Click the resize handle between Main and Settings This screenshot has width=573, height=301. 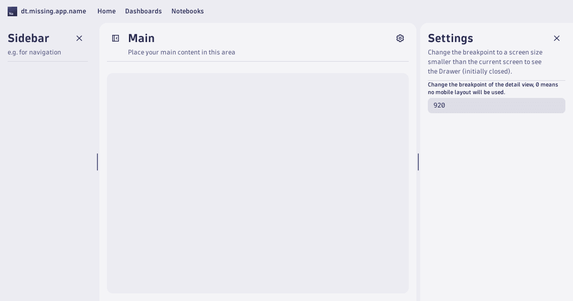[x=418, y=162]
